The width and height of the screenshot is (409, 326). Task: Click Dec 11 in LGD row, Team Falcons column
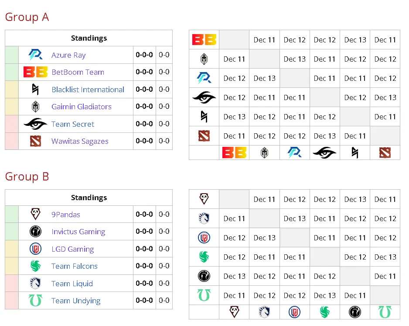click(x=325, y=238)
